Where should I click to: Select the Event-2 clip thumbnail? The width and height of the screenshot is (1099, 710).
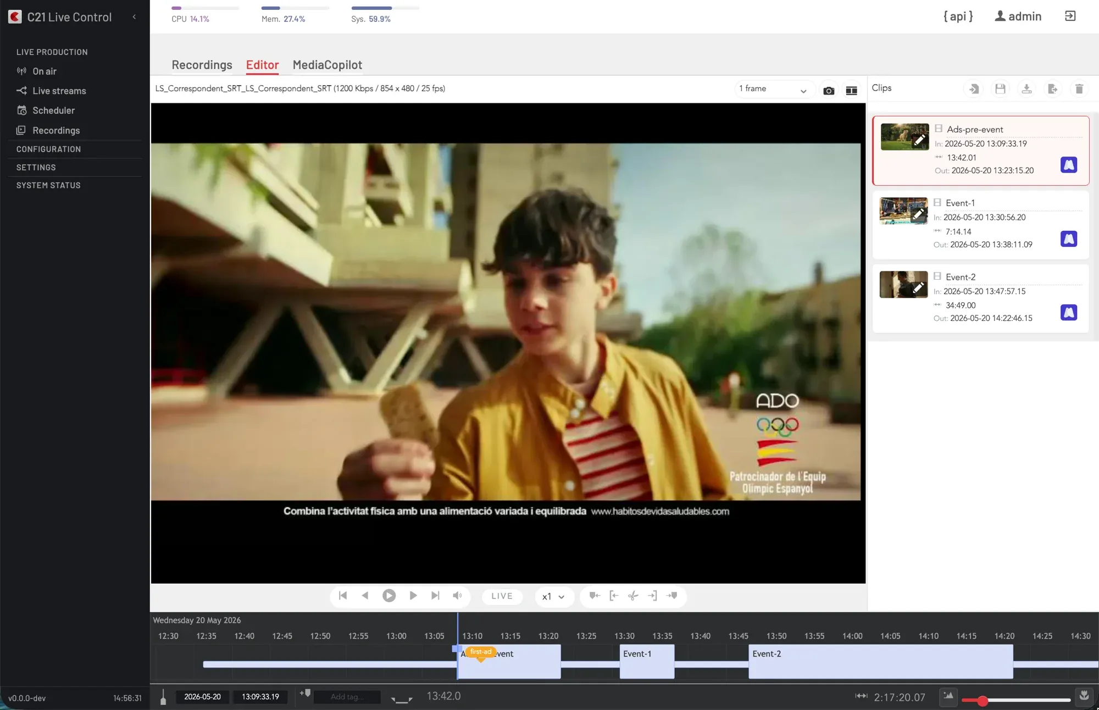(903, 285)
